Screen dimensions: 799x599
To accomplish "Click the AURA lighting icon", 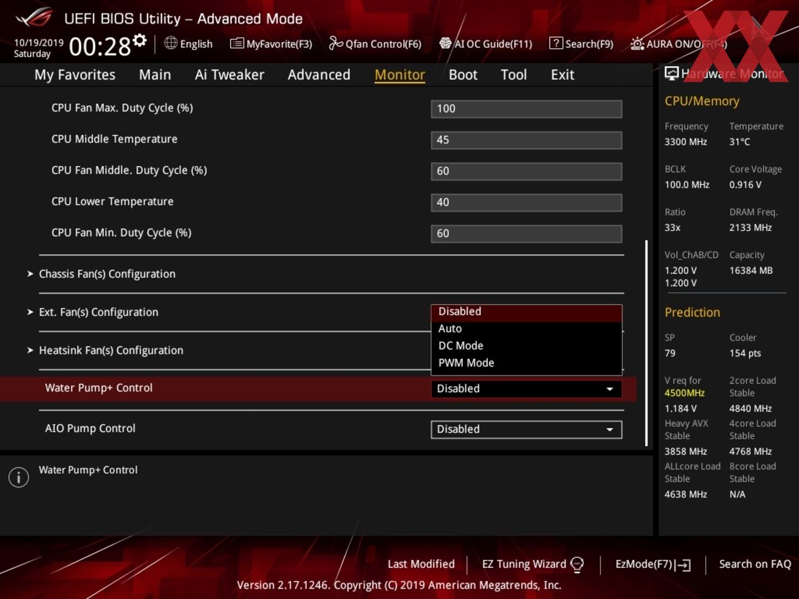I will tap(637, 43).
